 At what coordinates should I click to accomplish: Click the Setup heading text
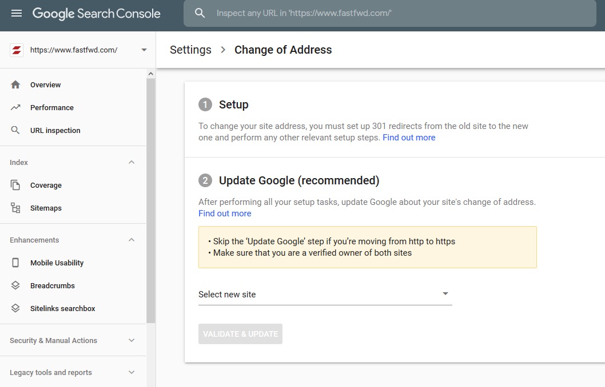point(234,104)
